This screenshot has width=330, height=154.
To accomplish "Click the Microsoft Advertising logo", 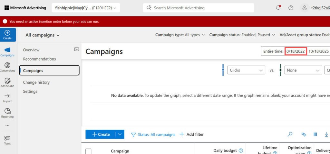I will pos(25,8).
